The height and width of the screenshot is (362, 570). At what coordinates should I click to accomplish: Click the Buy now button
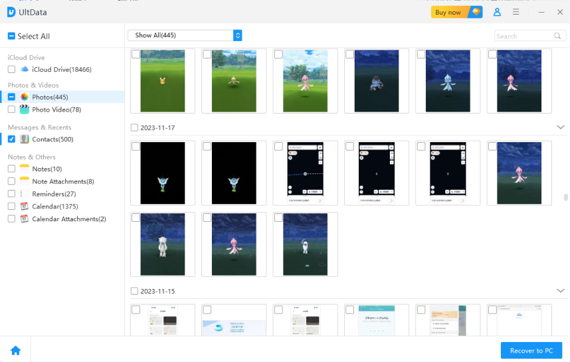[x=456, y=12]
